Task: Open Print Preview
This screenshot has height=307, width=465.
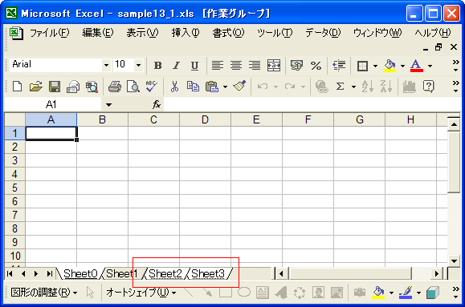Action: [x=133, y=87]
